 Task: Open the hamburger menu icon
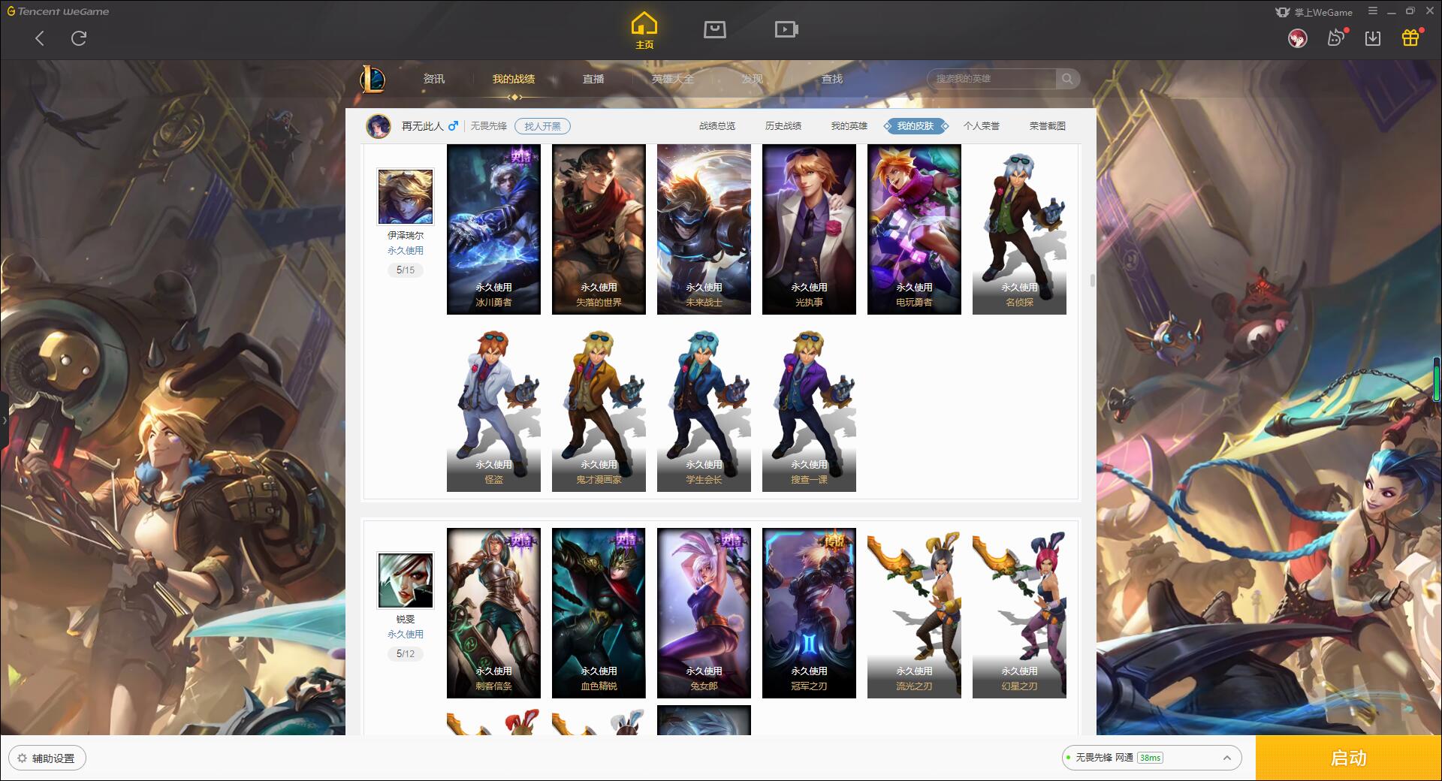pos(1373,11)
